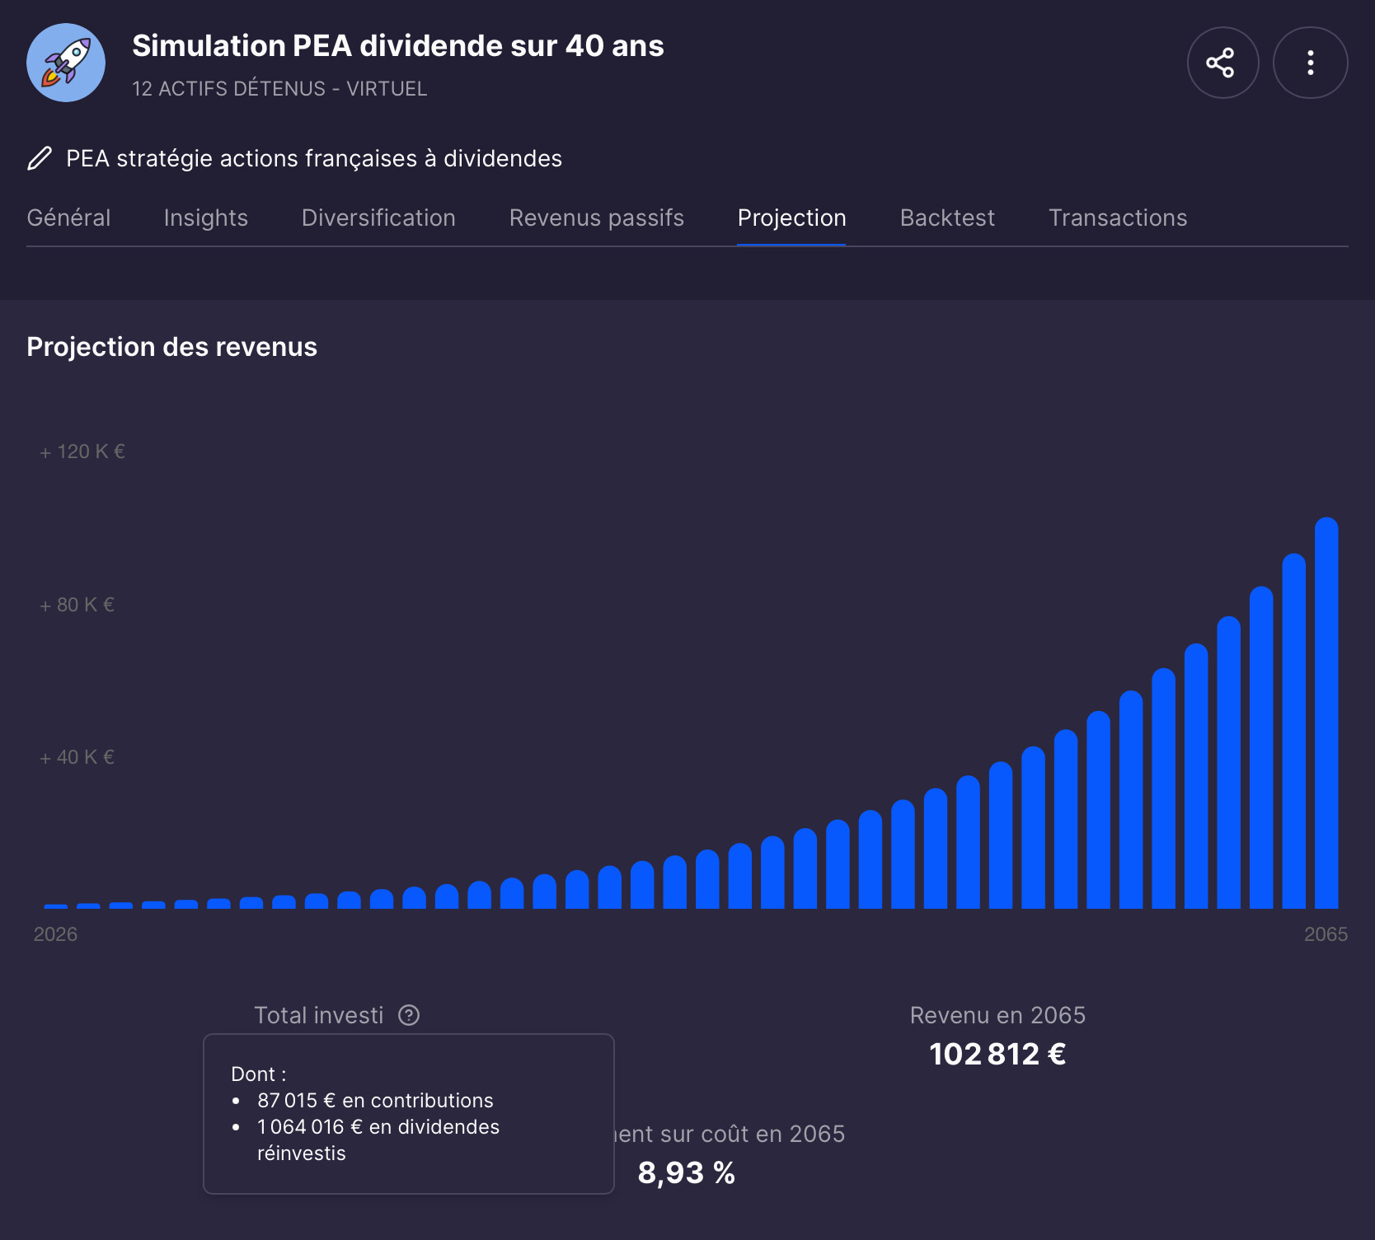Image resolution: width=1375 pixels, height=1240 pixels.
Task: Click the Total investi label
Action: [x=318, y=1015]
